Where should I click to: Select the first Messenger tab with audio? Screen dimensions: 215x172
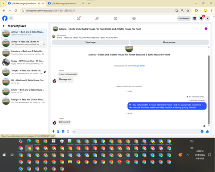pos(26,3)
